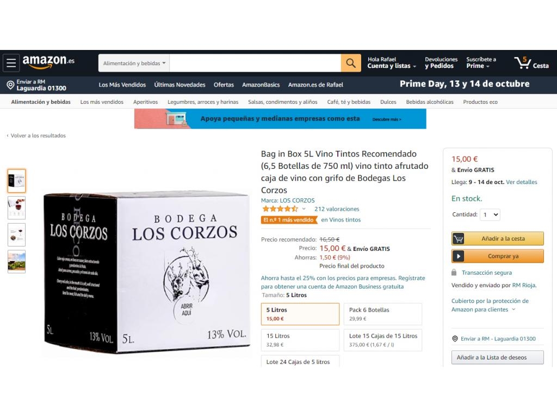Image resolution: width=557 pixels, height=417 pixels.
Task: Select the vineyard landscape thumbnail
Action: [17, 262]
